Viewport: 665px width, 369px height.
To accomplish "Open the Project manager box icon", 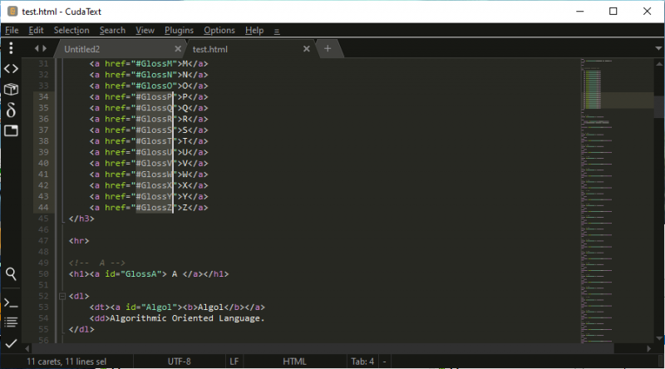I will click(11, 89).
